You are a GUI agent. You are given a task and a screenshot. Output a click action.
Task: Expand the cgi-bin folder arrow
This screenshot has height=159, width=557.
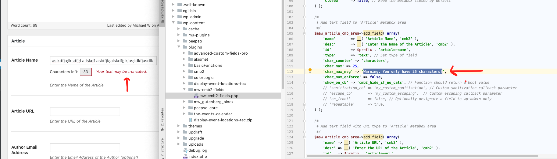(x=173, y=11)
